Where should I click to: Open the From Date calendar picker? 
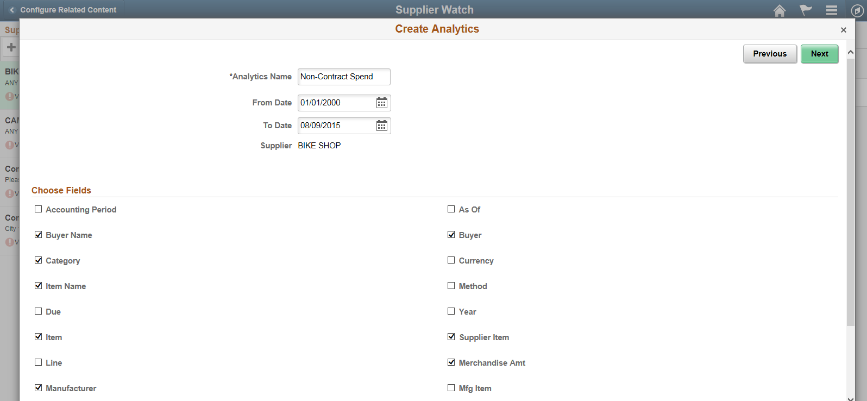(382, 103)
